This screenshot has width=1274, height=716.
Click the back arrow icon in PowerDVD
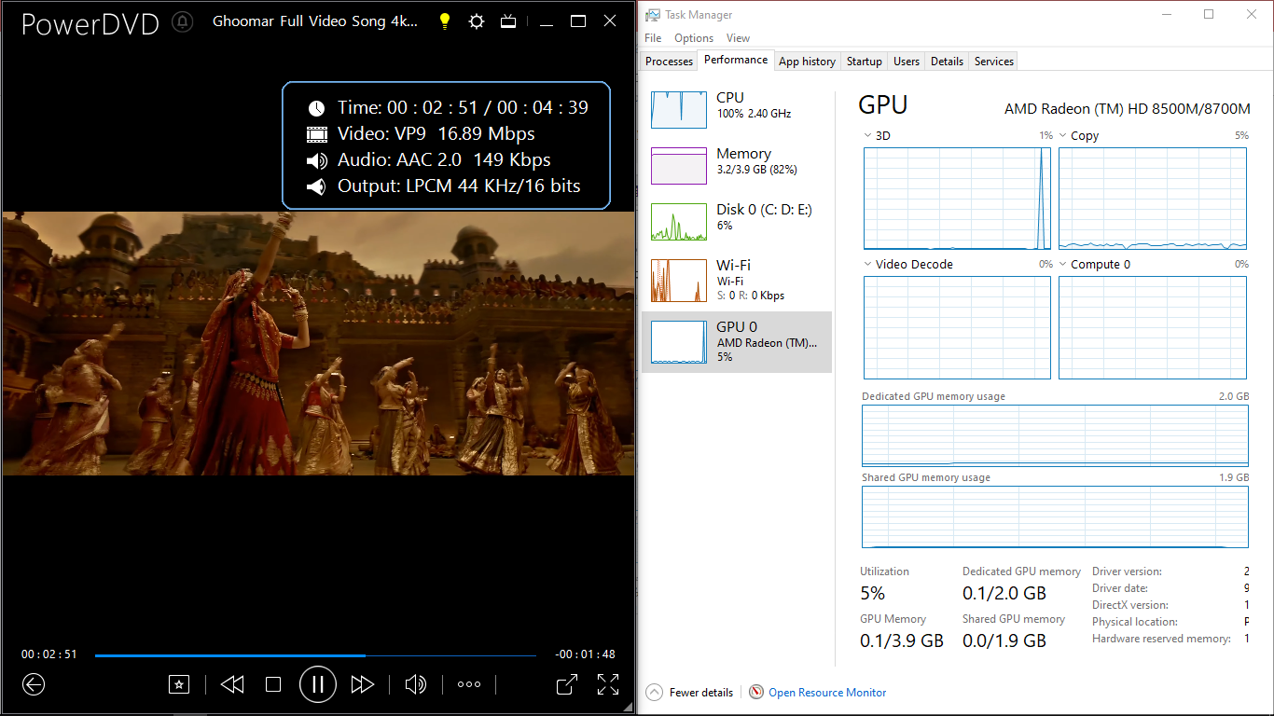click(x=34, y=684)
